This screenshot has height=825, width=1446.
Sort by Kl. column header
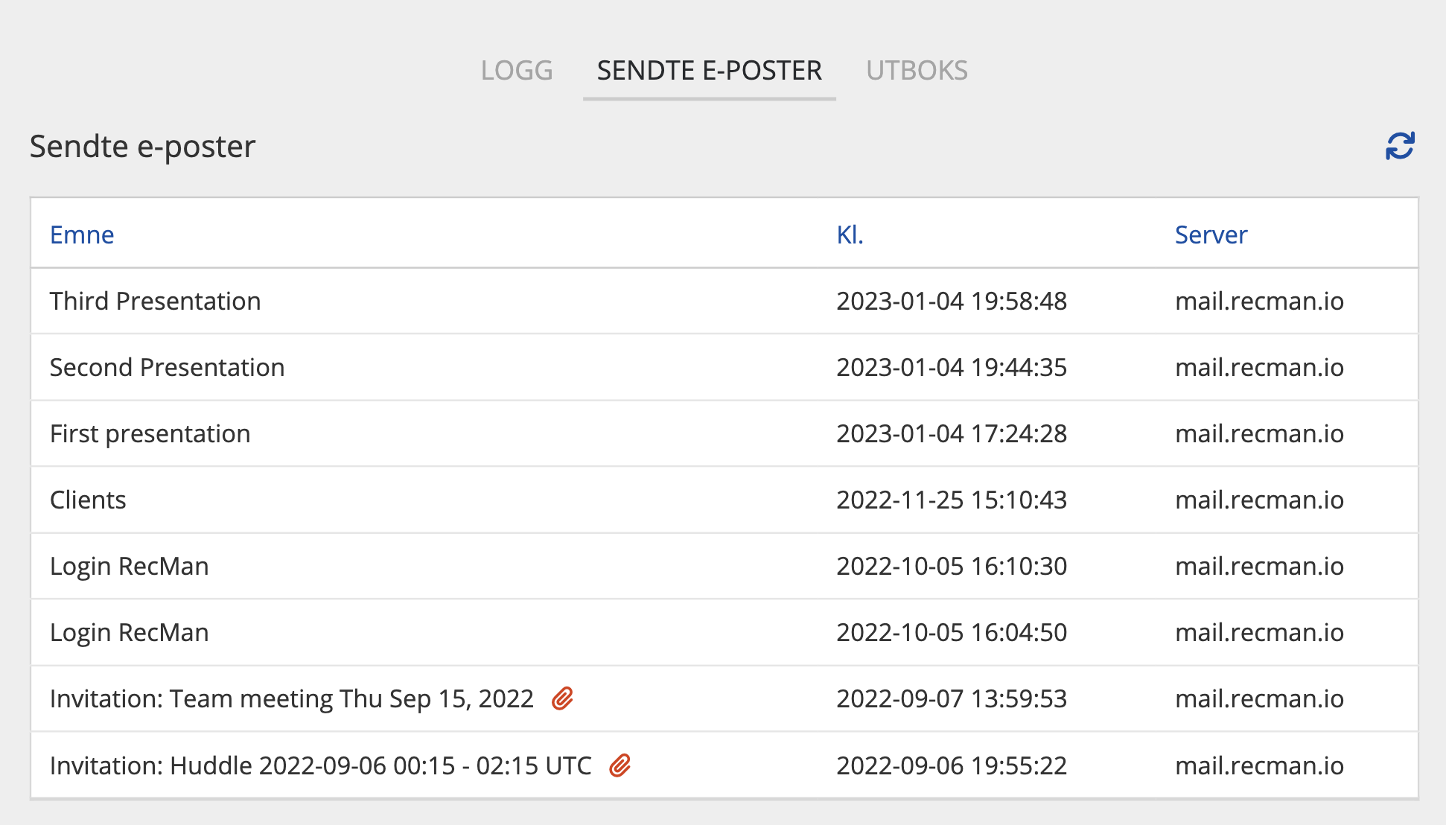coord(850,235)
